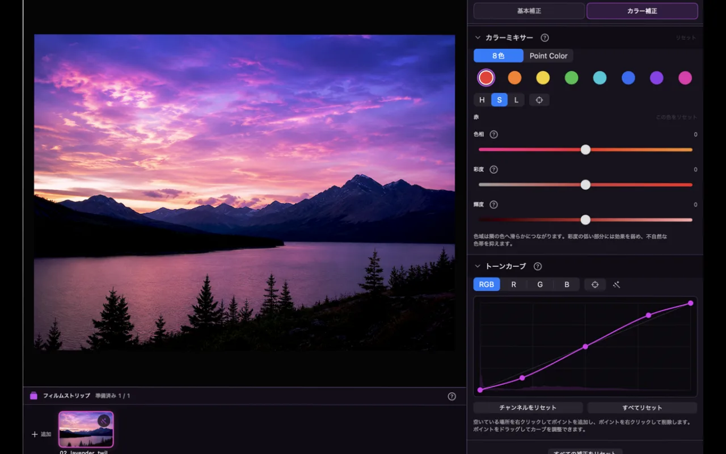Click リセット in the color mixer header
726x454 pixels.
click(686, 38)
